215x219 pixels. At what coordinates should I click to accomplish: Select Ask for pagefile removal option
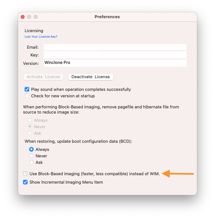[x=30, y=133]
